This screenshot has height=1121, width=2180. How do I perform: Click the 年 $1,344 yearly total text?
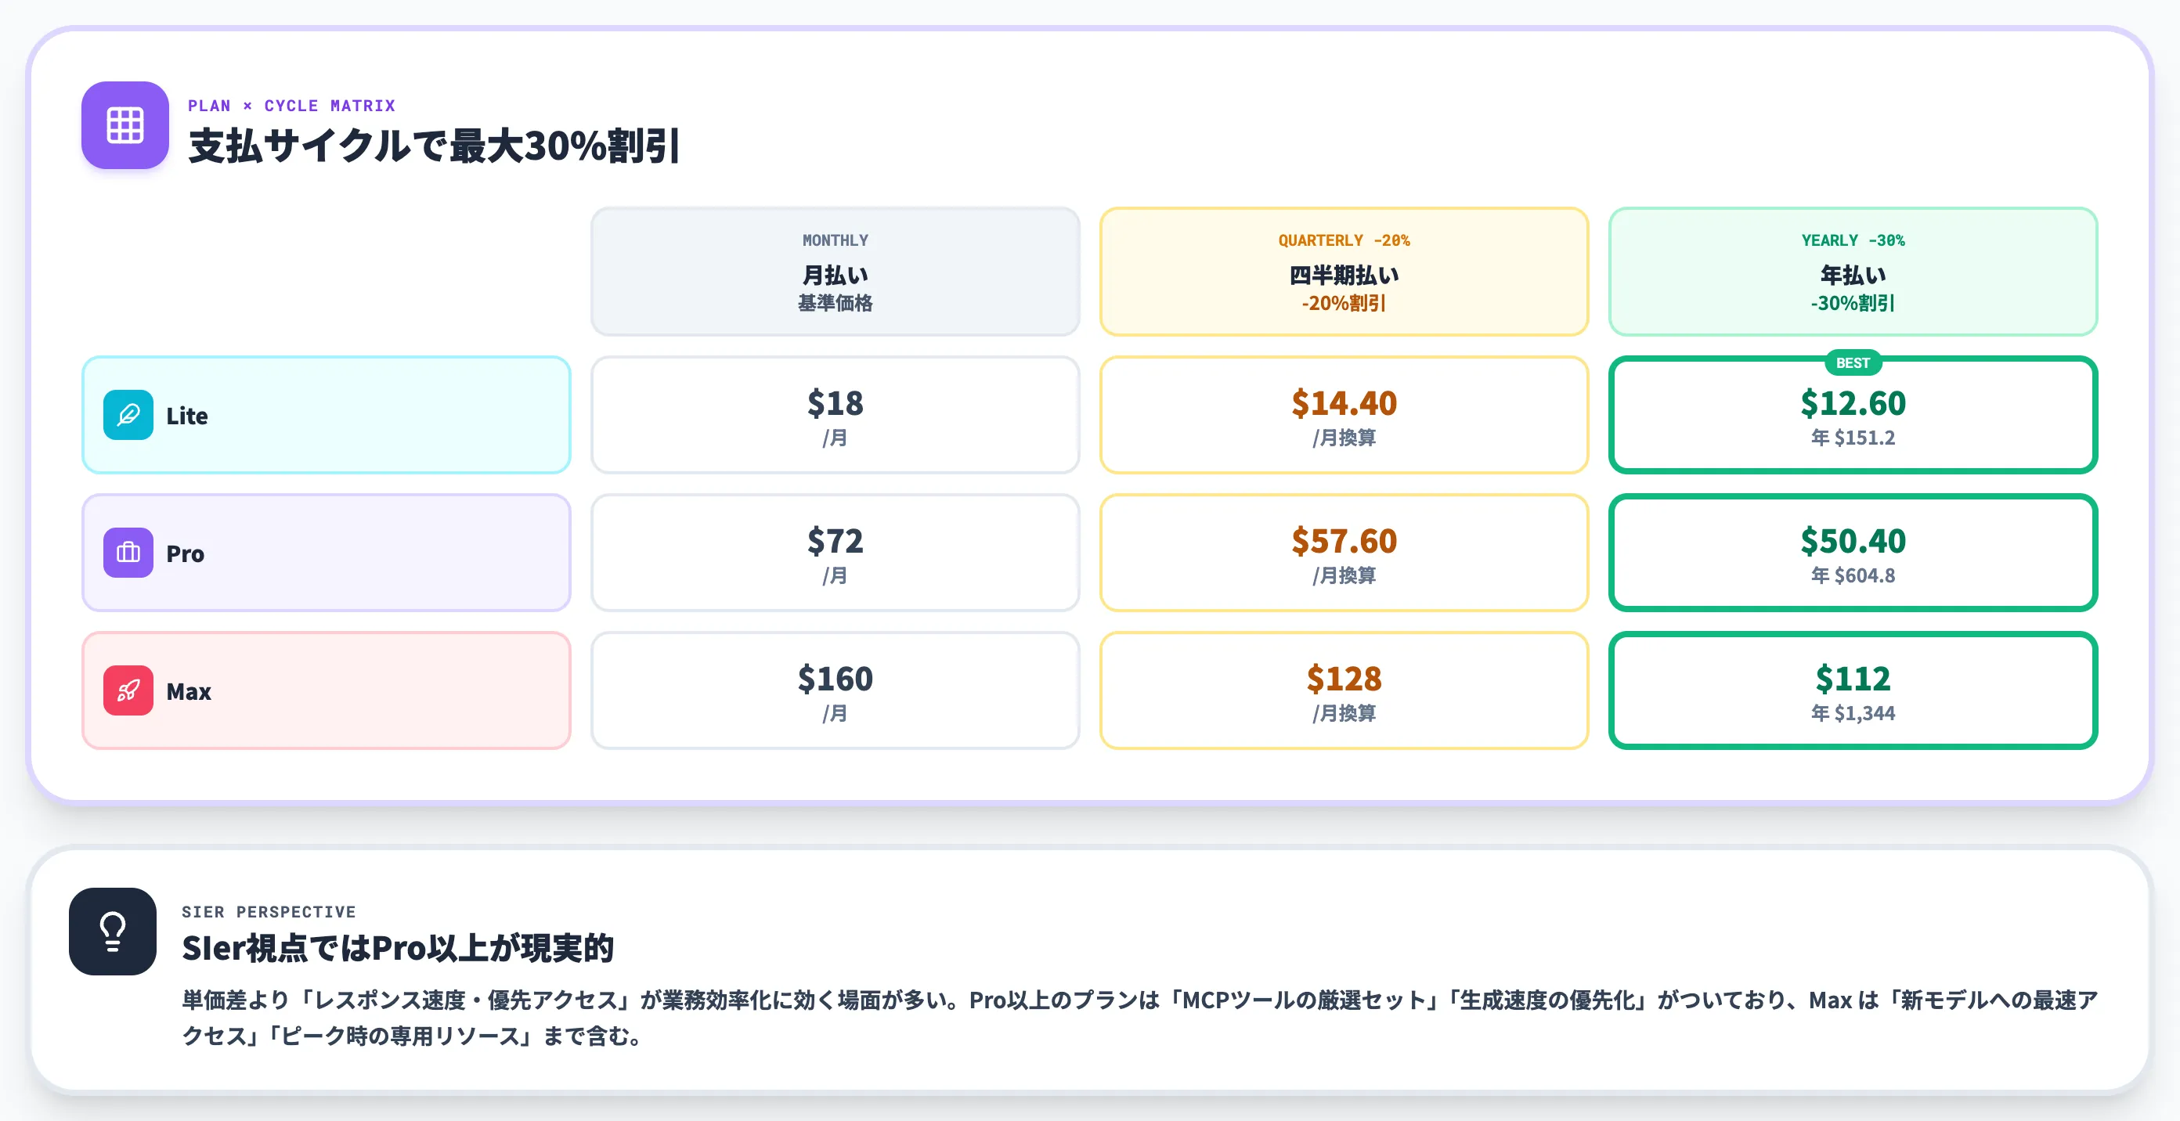click(1853, 713)
